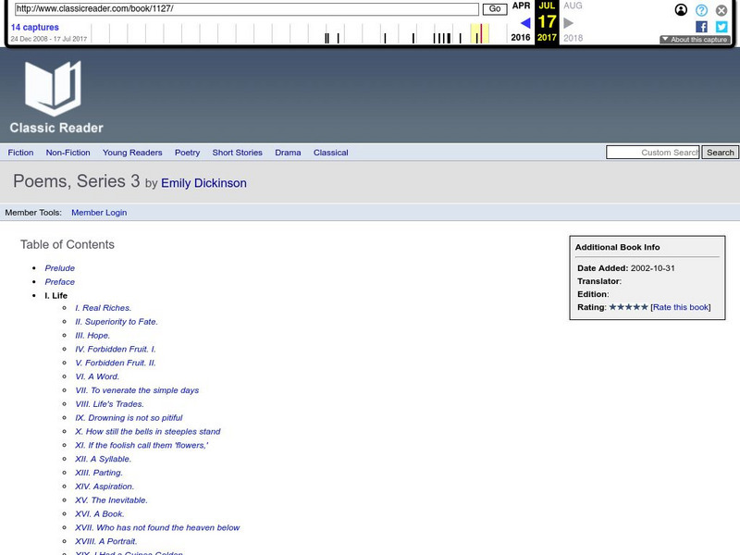The height and width of the screenshot is (555, 740).
Task: Open the Wayback Machine help icon
Action: pos(701,10)
